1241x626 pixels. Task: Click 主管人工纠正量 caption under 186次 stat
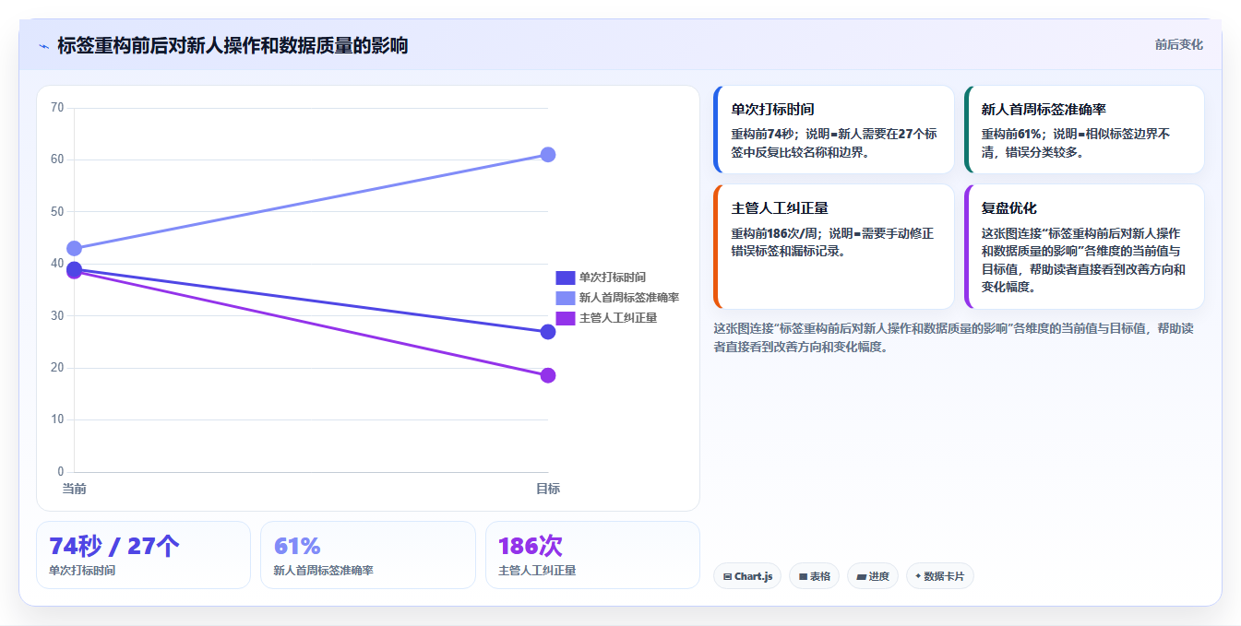tap(537, 571)
